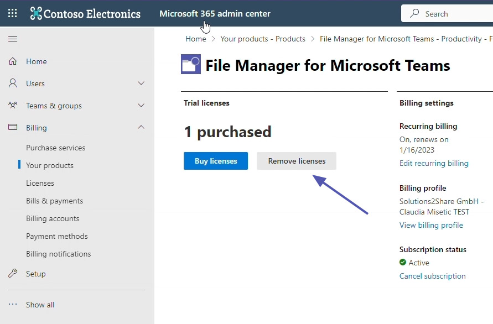Go to Your products - Products breadcrumb

pos(263,39)
